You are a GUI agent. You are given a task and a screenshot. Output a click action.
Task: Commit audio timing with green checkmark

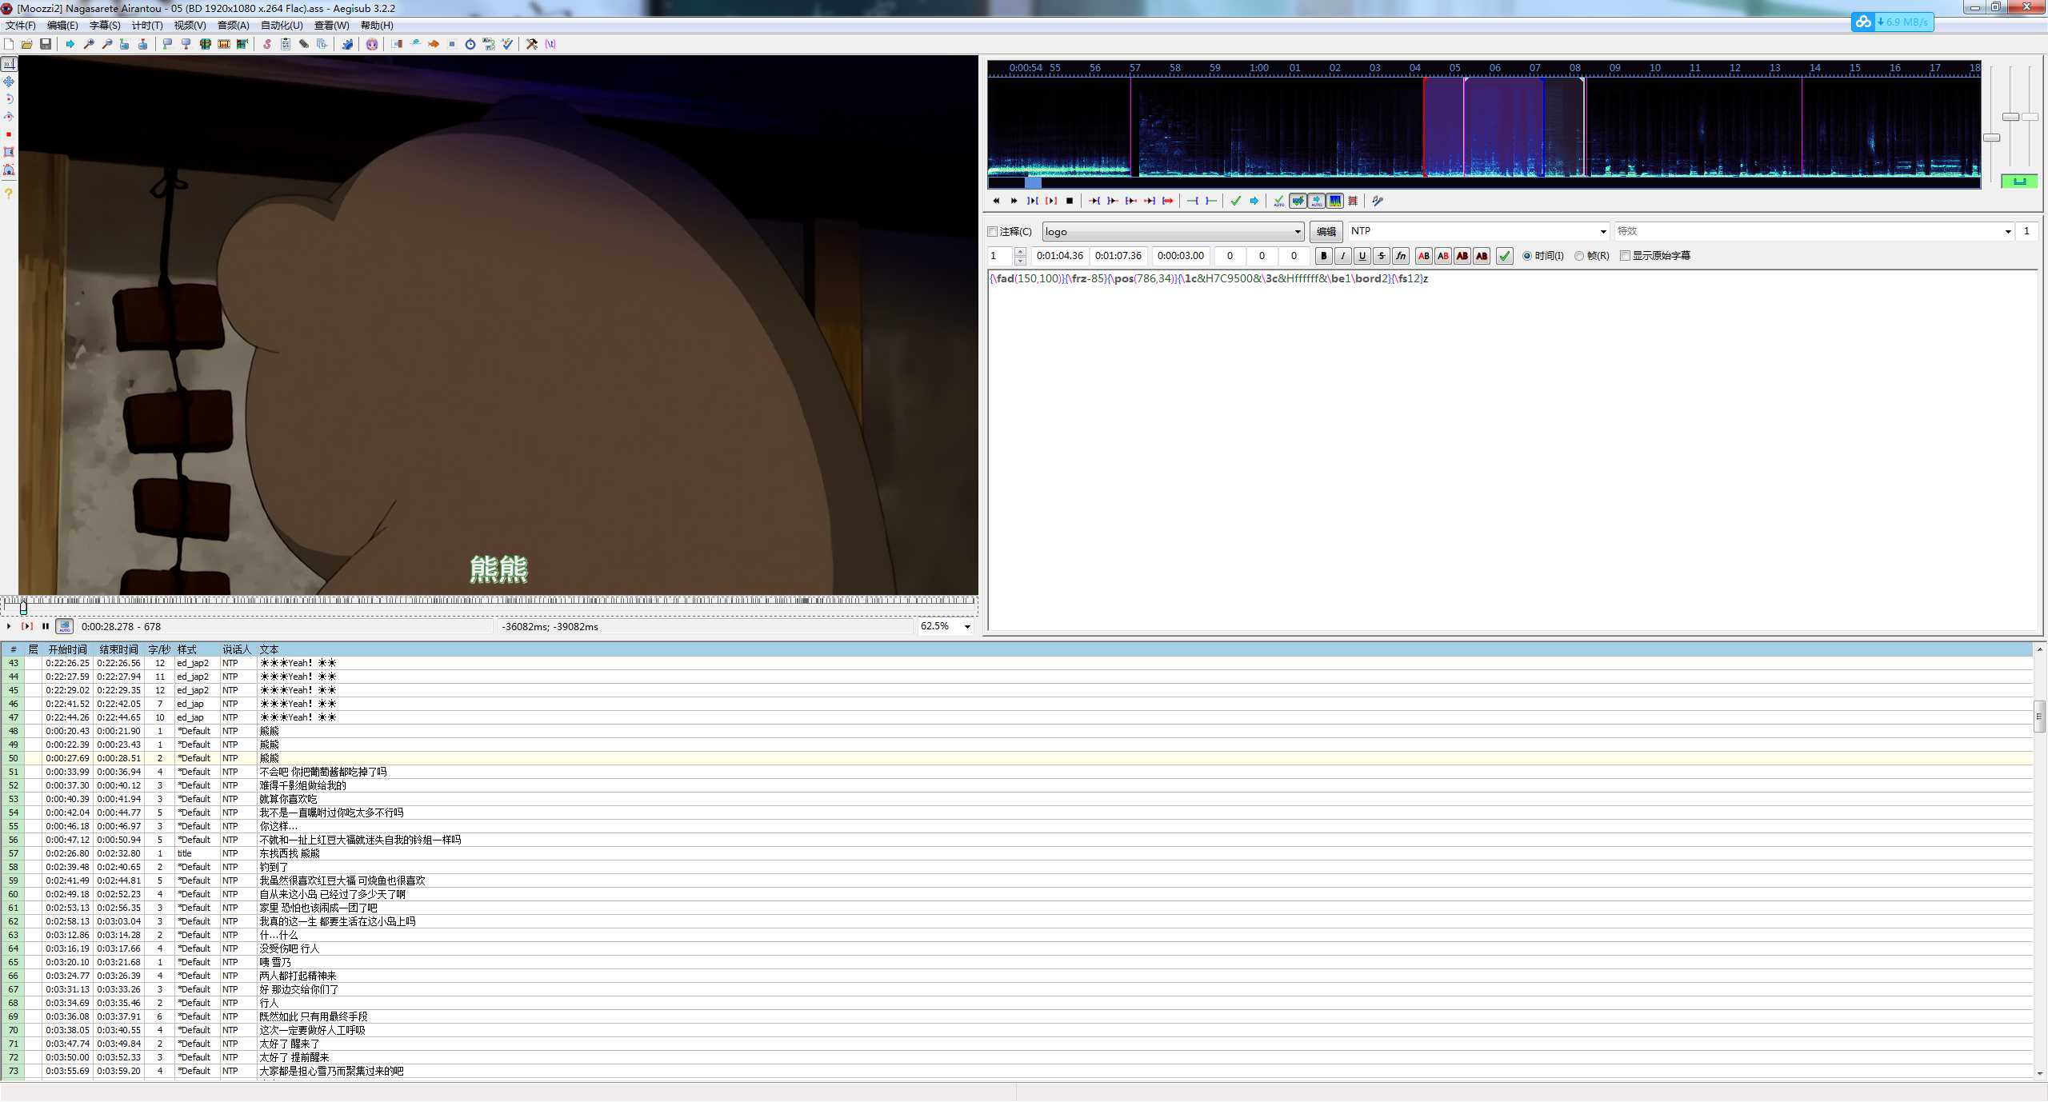[1236, 201]
